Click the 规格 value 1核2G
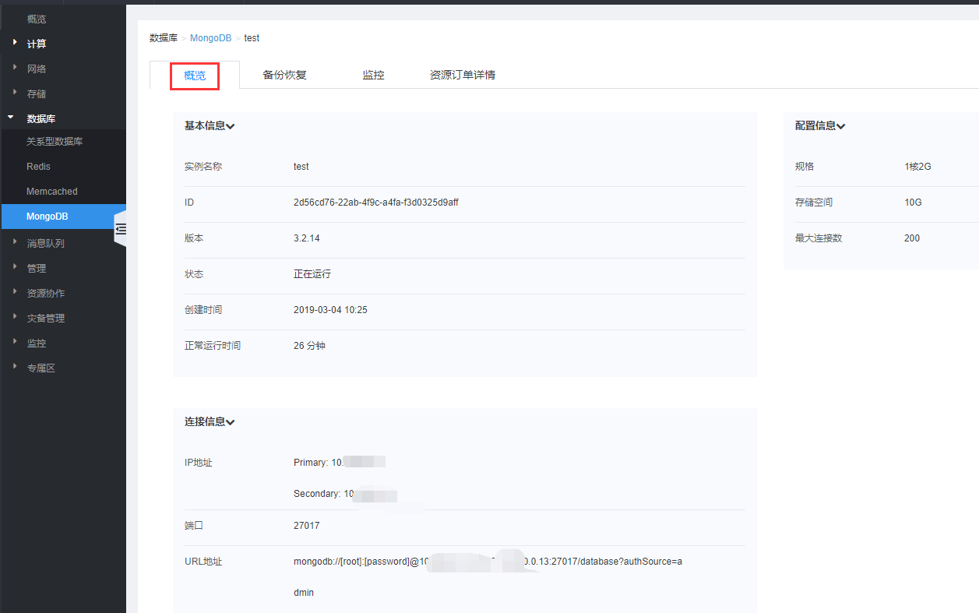979x613 pixels. tap(917, 167)
